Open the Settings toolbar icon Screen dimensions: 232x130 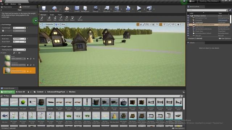point(96,9)
